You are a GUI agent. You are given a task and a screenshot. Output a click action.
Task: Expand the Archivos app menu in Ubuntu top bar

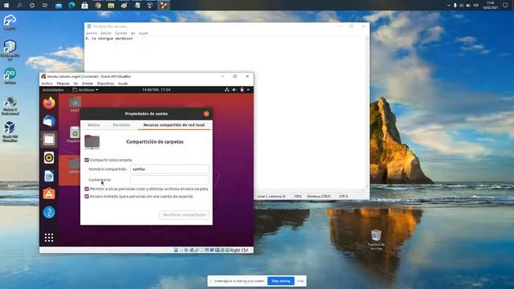85,89
